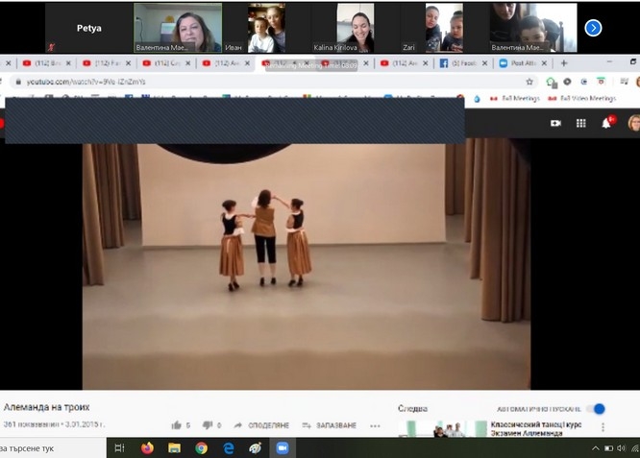Image resolution: width=640 pixels, height=458 pixels.
Task: Open more actions menu under video
Action: (x=375, y=425)
